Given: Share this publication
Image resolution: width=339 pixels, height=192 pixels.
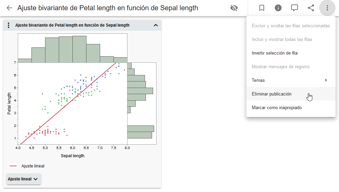Looking at the screenshot, I should click(311, 8).
